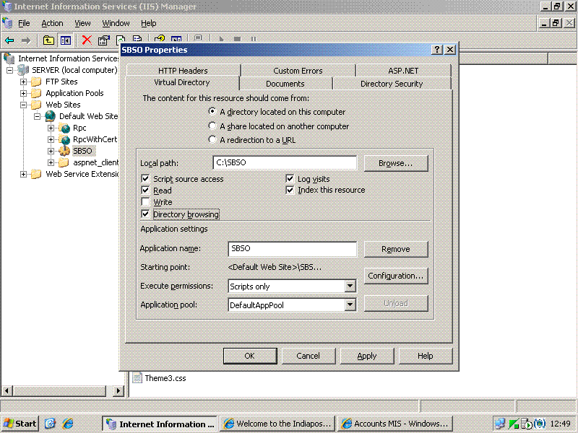This screenshot has width=578, height=433.
Task: Expand the Rpc tree node
Action: click(x=51, y=128)
